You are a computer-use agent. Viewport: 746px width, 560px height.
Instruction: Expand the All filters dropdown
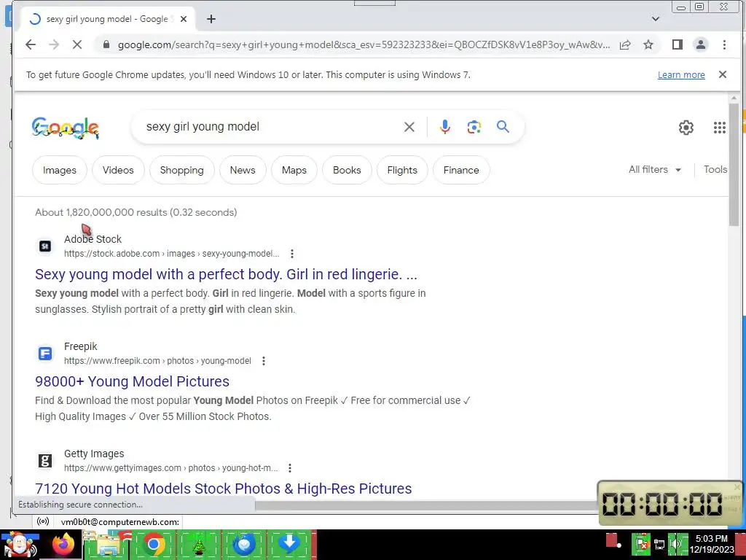(655, 169)
